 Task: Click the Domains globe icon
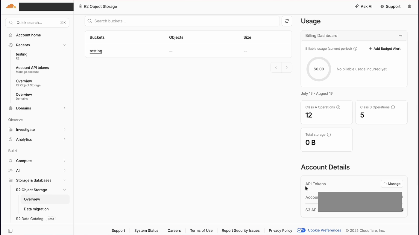point(10,108)
